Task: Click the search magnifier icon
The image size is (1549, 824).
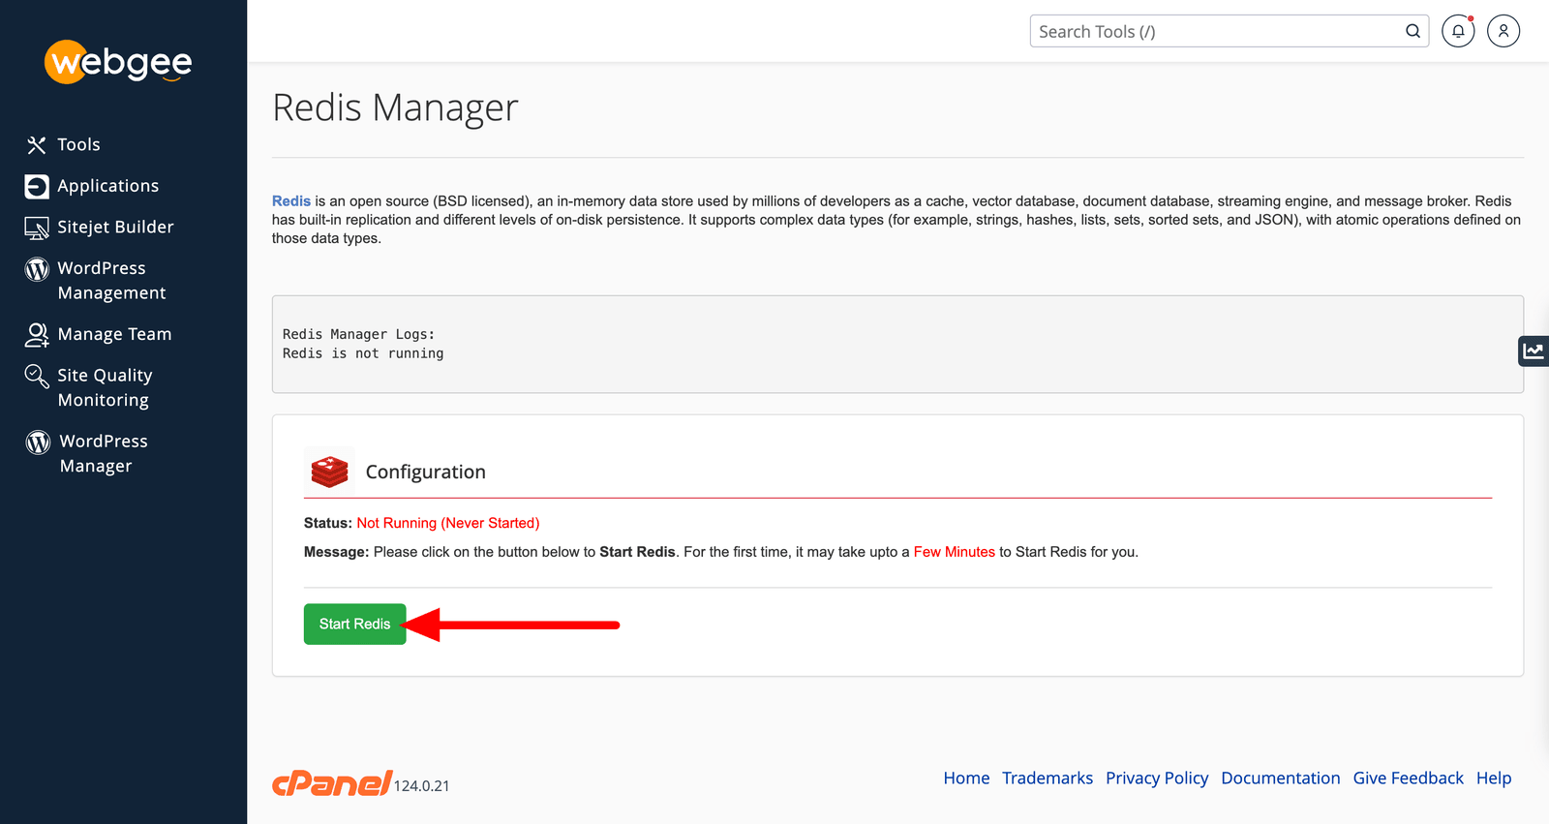Action: pyautogui.click(x=1412, y=31)
